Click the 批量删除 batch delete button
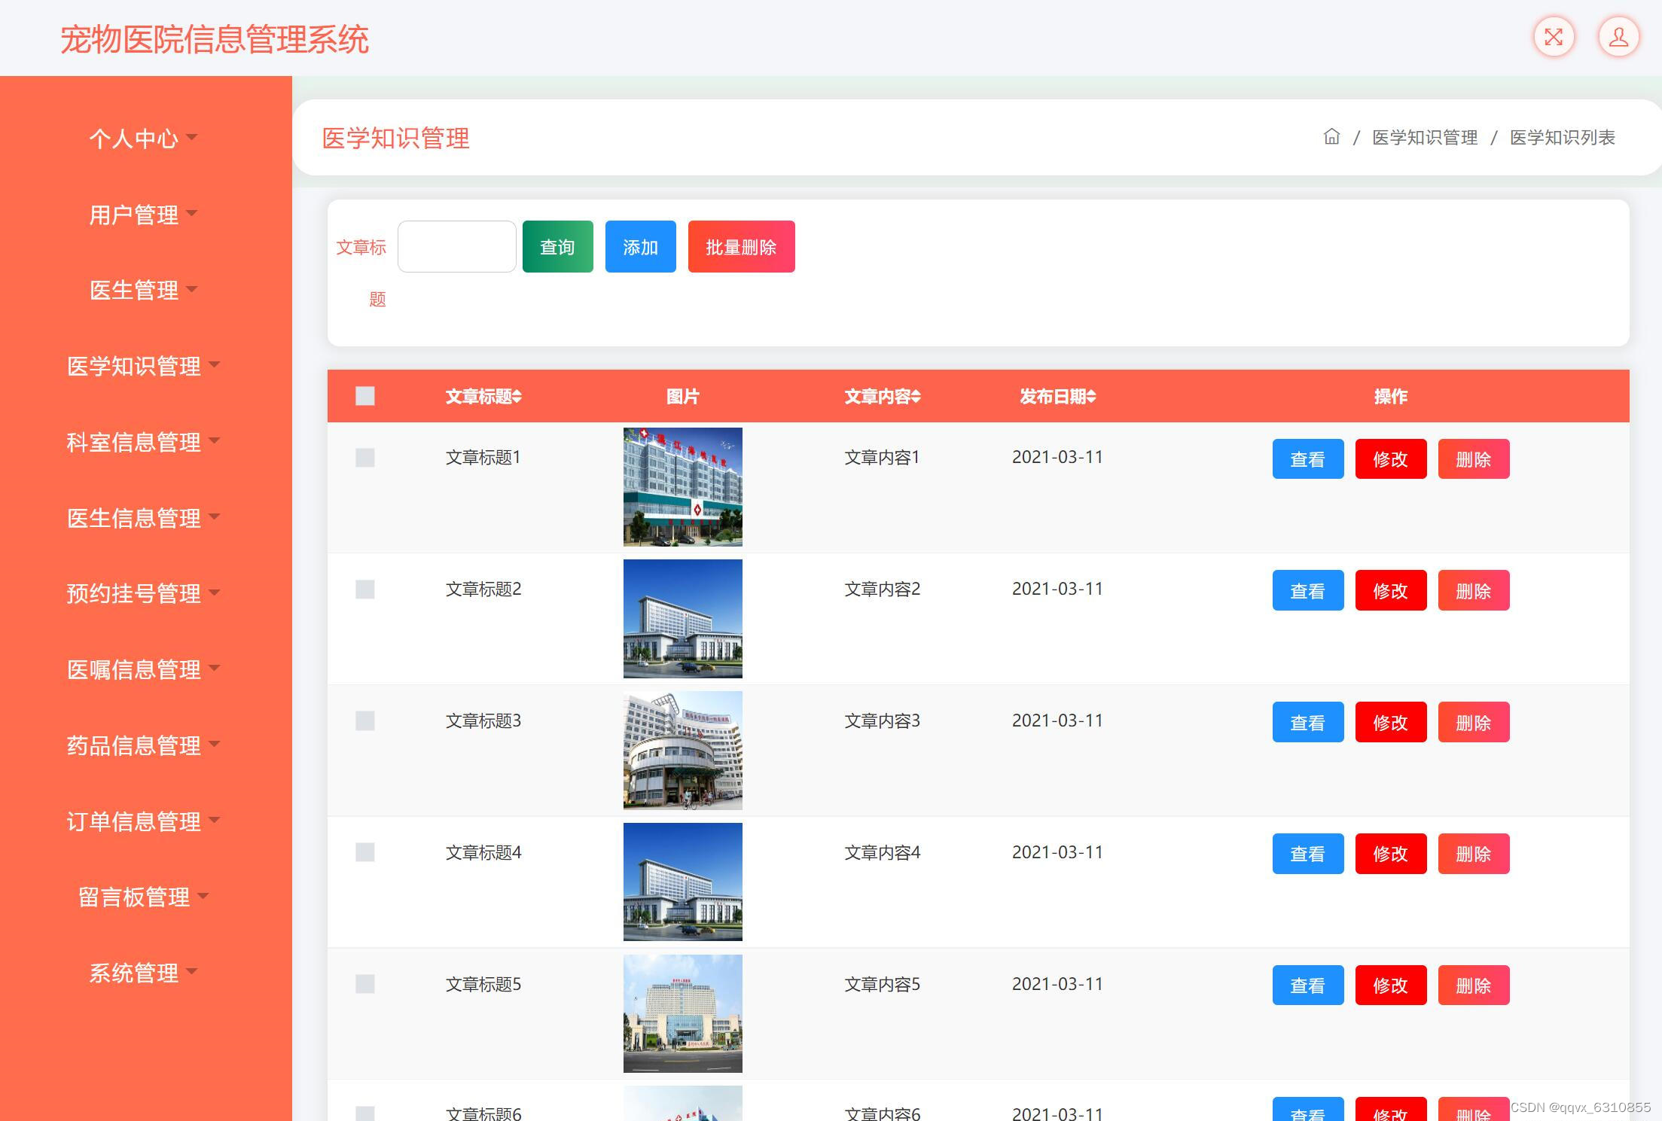 pyautogui.click(x=742, y=246)
